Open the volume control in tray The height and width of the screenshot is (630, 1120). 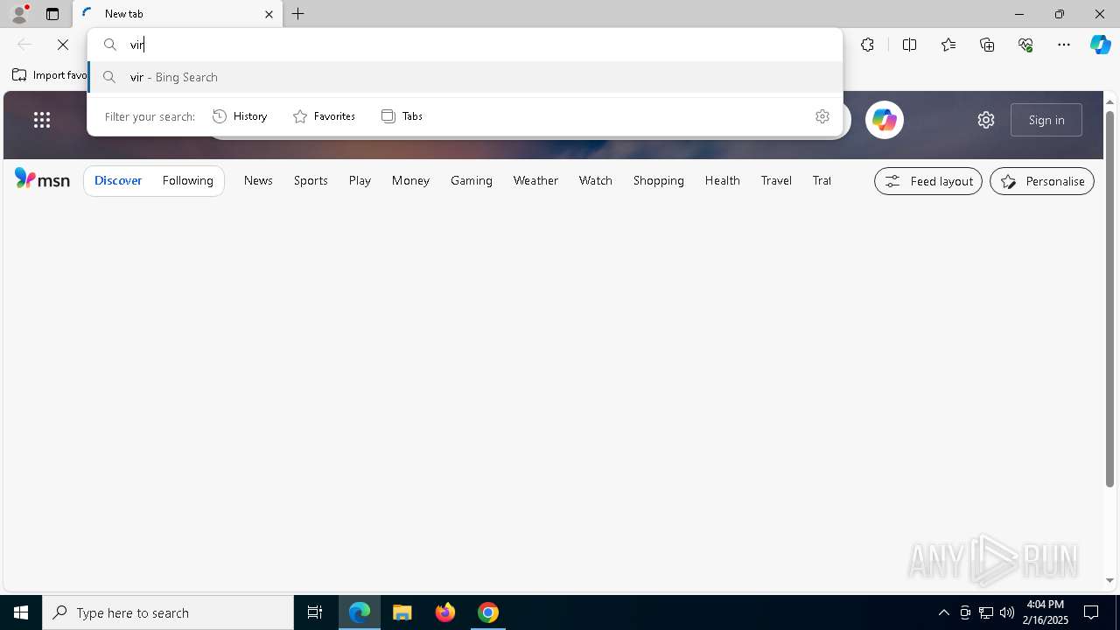click(x=1007, y=612)
